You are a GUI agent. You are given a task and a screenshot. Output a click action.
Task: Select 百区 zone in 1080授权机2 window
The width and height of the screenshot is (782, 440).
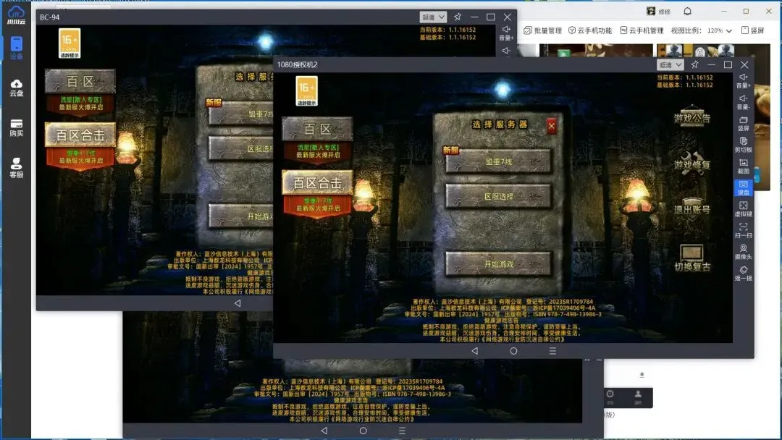tap(317, 129)
